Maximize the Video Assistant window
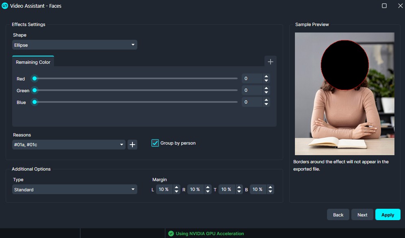The height and width of the screenshot is (238, 405). pyautogui.click(x=384, y=6)
